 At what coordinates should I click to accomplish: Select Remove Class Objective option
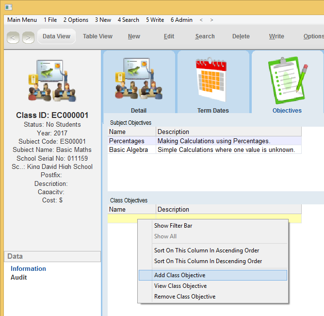[184, 297]
